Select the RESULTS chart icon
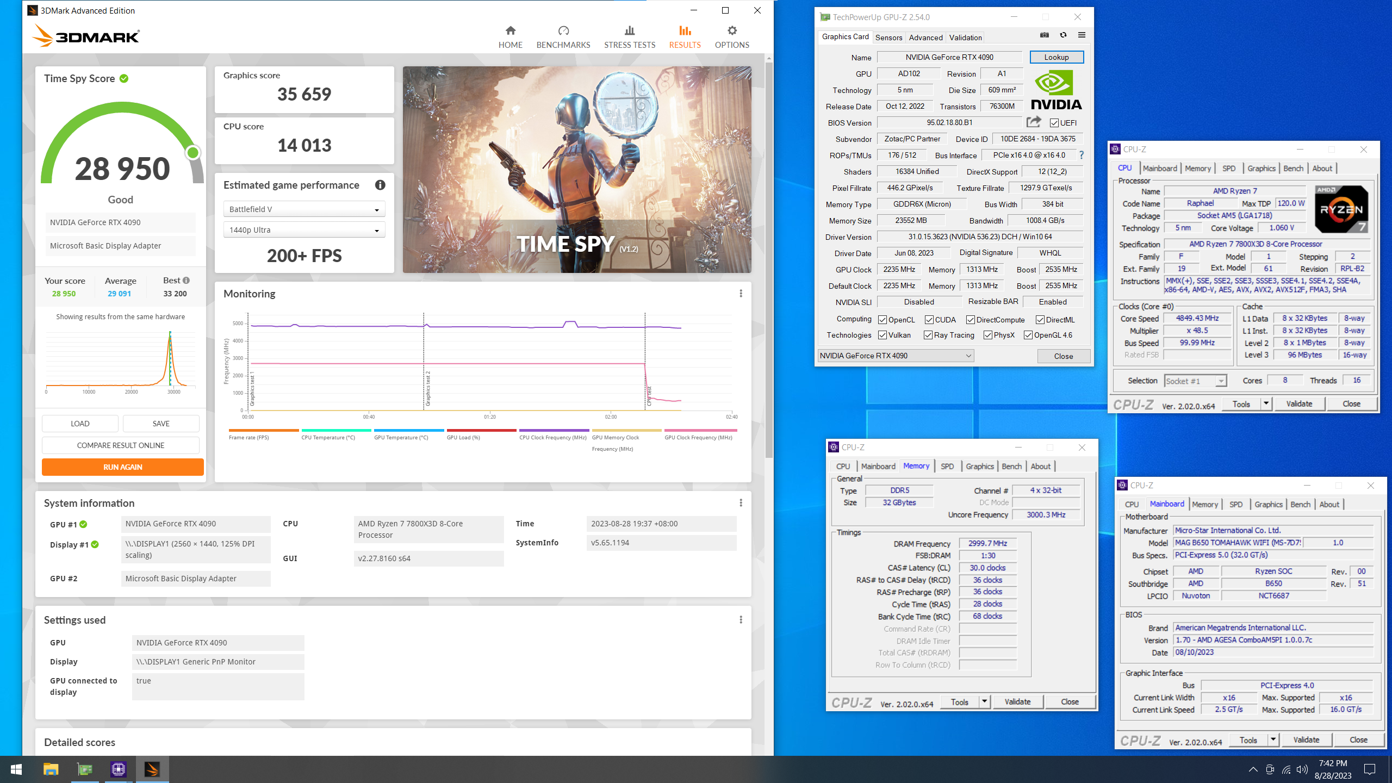Image resolution: width=1392 pixels, height=783 pixels. [685, 30]
